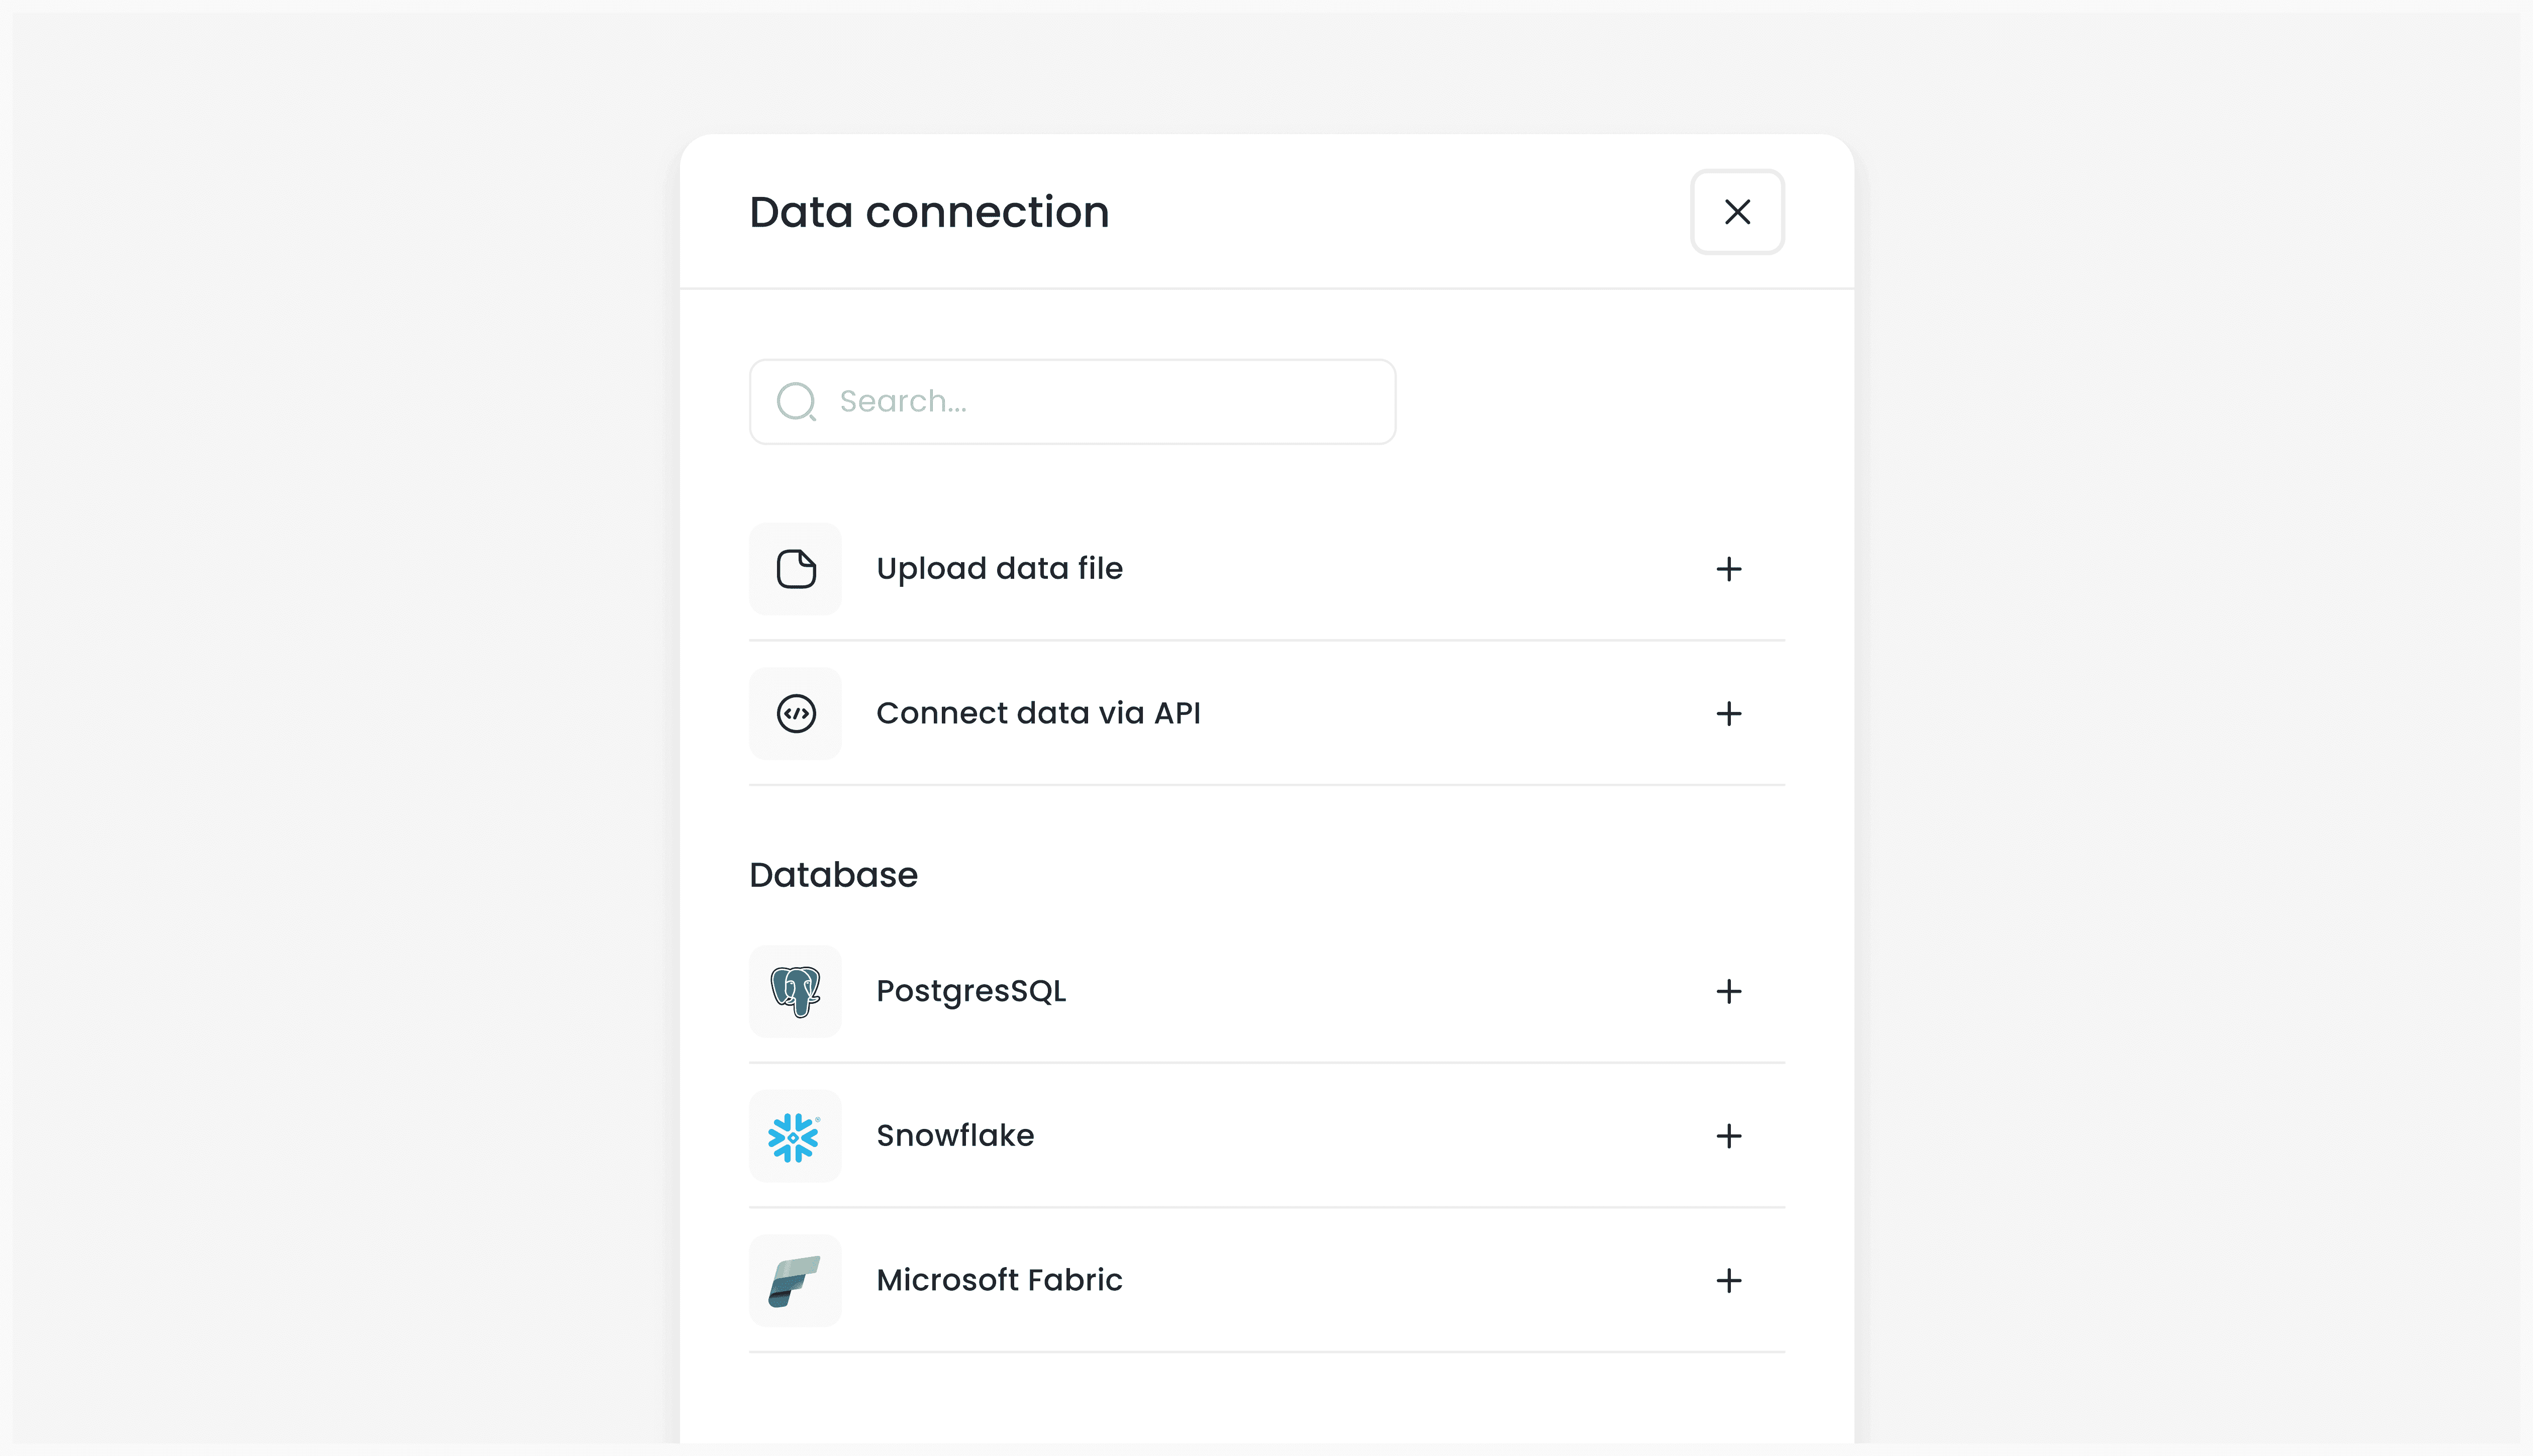
Task: Expand the Microsoft Fabric database option
Action: [x=1729, y=1280]
